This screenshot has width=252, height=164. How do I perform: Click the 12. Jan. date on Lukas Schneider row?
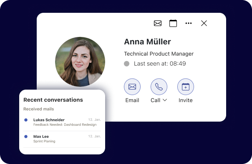(94, 120)
